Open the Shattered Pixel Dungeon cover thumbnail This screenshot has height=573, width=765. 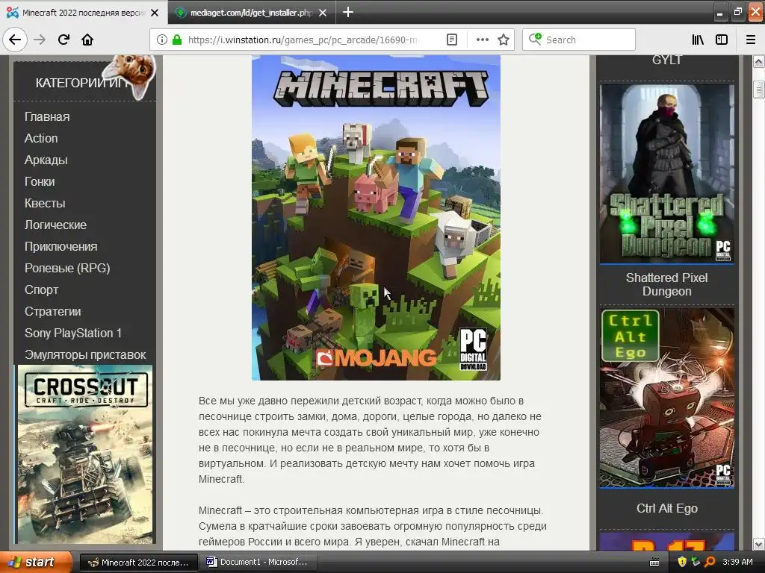(666, 174)
